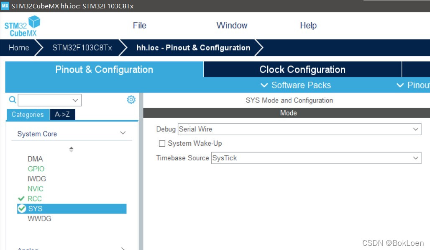430x250 pixels.
Task: Open the File menu
Action: pos(140,26)
